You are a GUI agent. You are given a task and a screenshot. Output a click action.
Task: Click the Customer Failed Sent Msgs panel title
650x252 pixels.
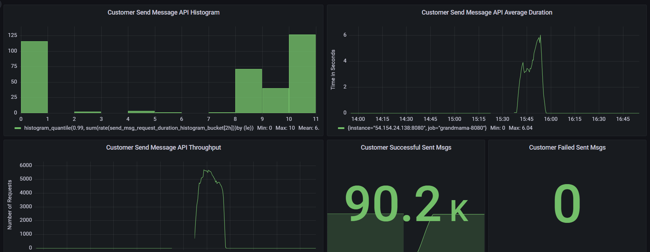tap(567, 148)
